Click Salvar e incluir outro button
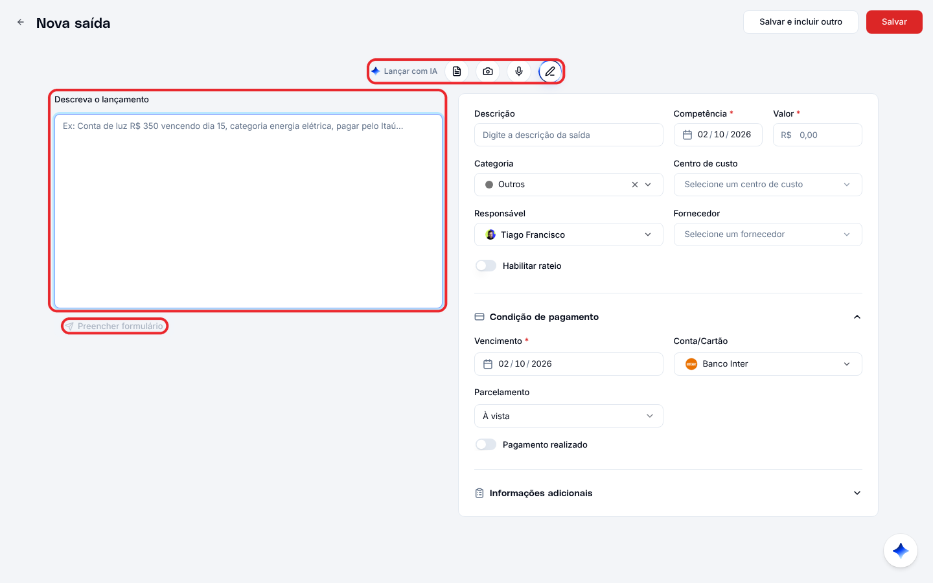 (x=801, y=22)
